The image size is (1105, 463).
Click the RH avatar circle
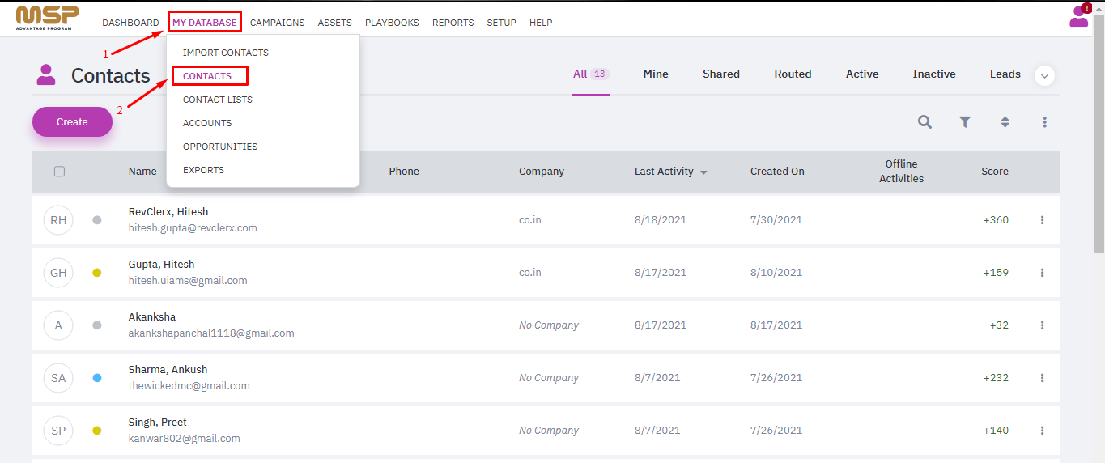(x=58, y=220)
